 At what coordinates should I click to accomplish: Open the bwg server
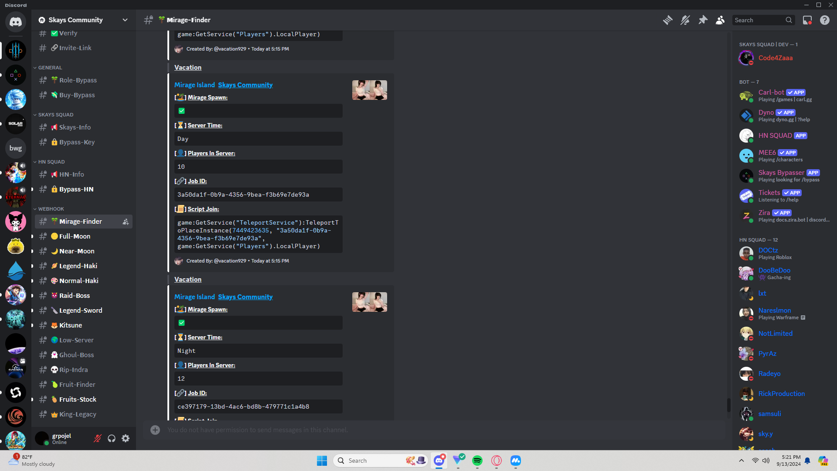[16, 148]
